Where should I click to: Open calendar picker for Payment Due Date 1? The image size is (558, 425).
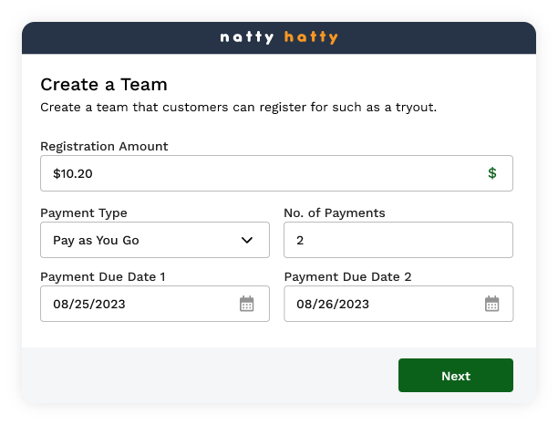pos(247,304)
